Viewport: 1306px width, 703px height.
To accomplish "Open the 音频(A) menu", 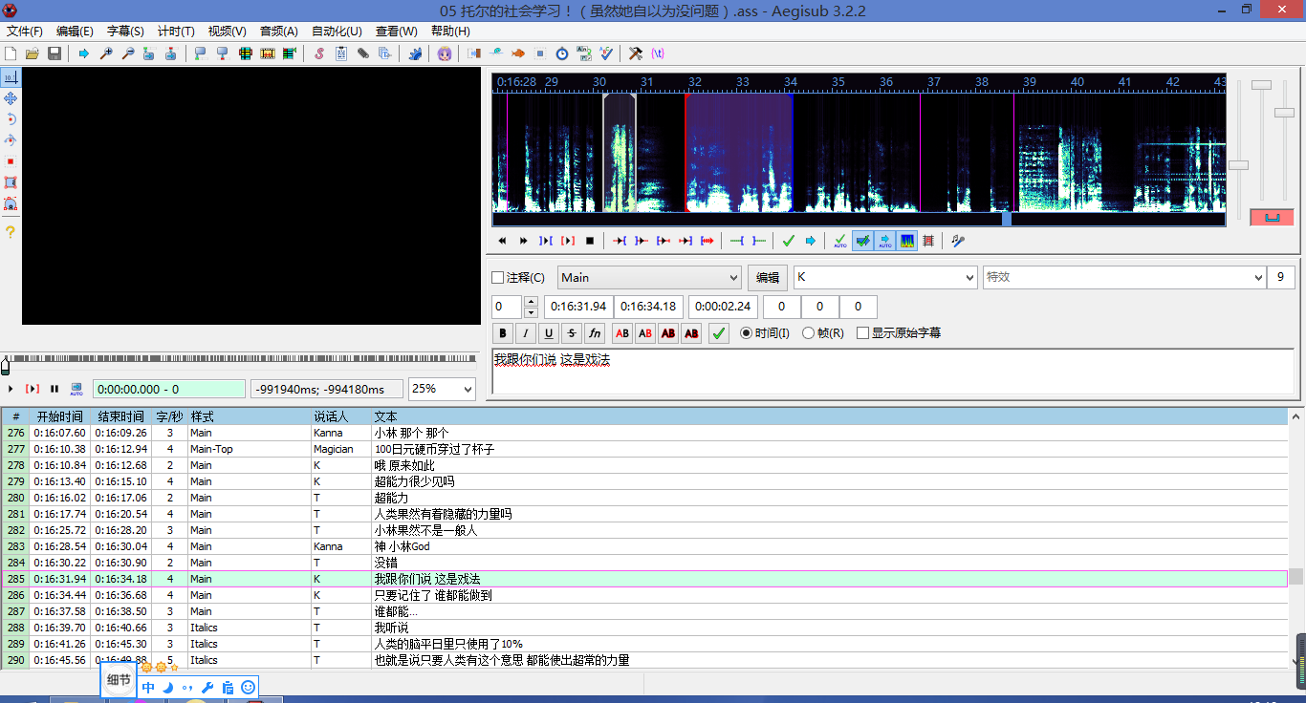I will (x=279, y=31).
